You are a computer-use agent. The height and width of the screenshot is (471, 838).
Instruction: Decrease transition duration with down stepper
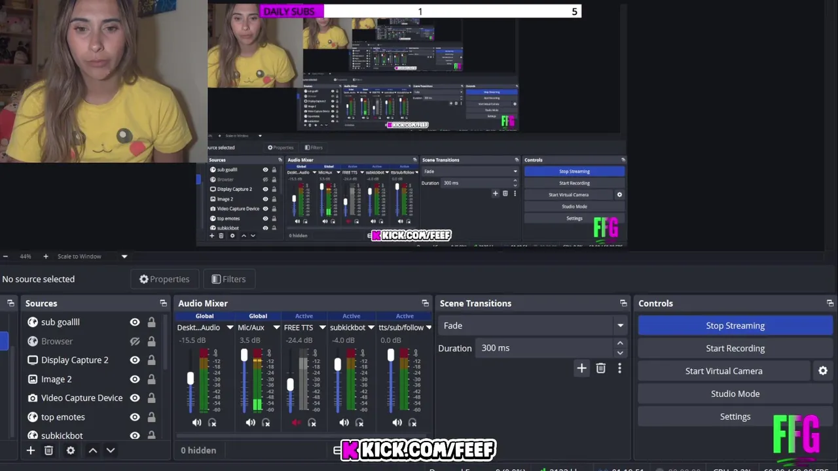[620, 353]
